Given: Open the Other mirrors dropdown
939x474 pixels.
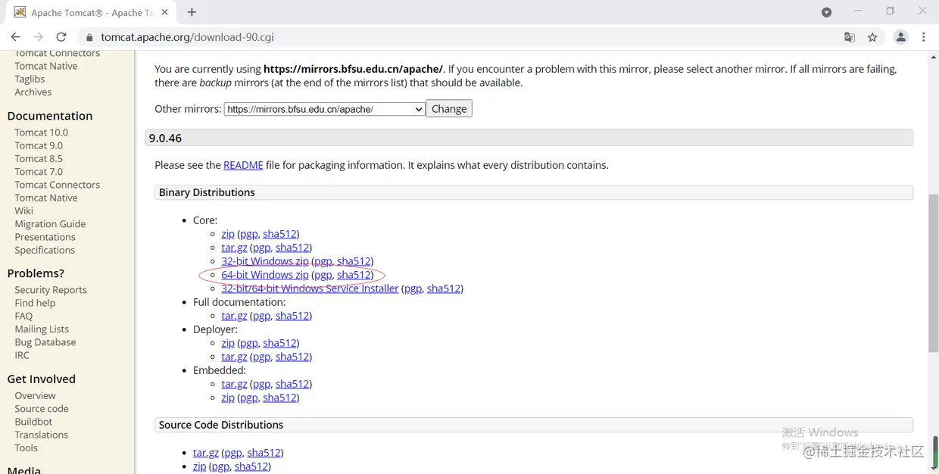Looking at the screenshot, I should pos(324,109).
